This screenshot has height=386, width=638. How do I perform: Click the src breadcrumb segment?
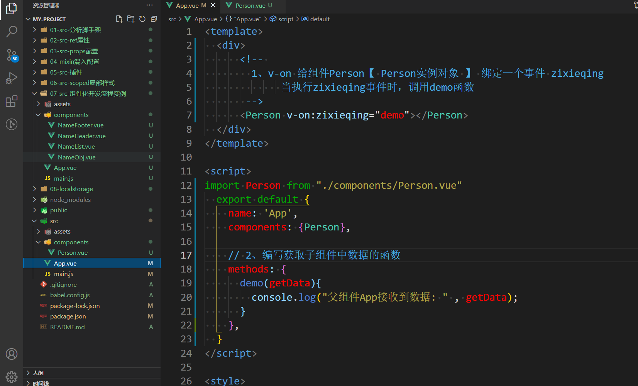point(172,19)
